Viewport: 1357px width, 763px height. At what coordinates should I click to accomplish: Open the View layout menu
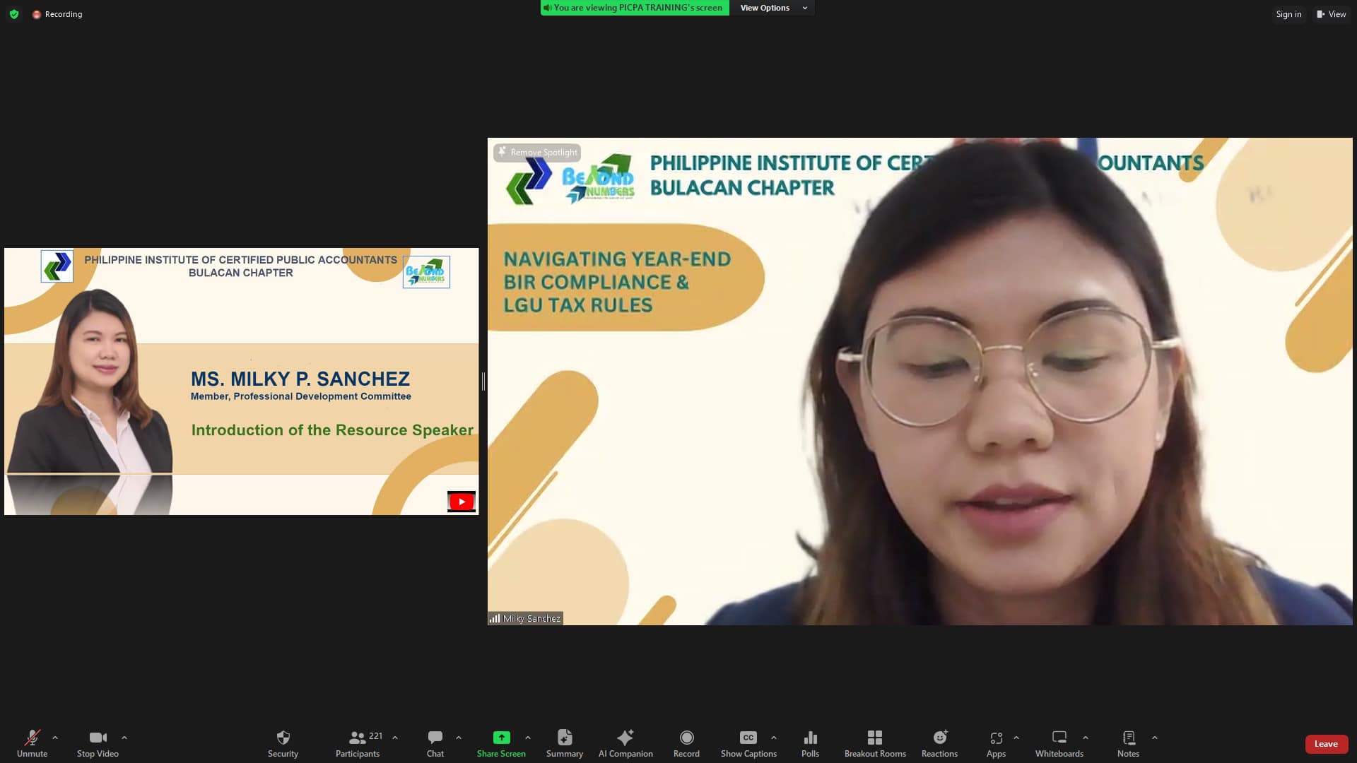click(x=1331, y=14)
